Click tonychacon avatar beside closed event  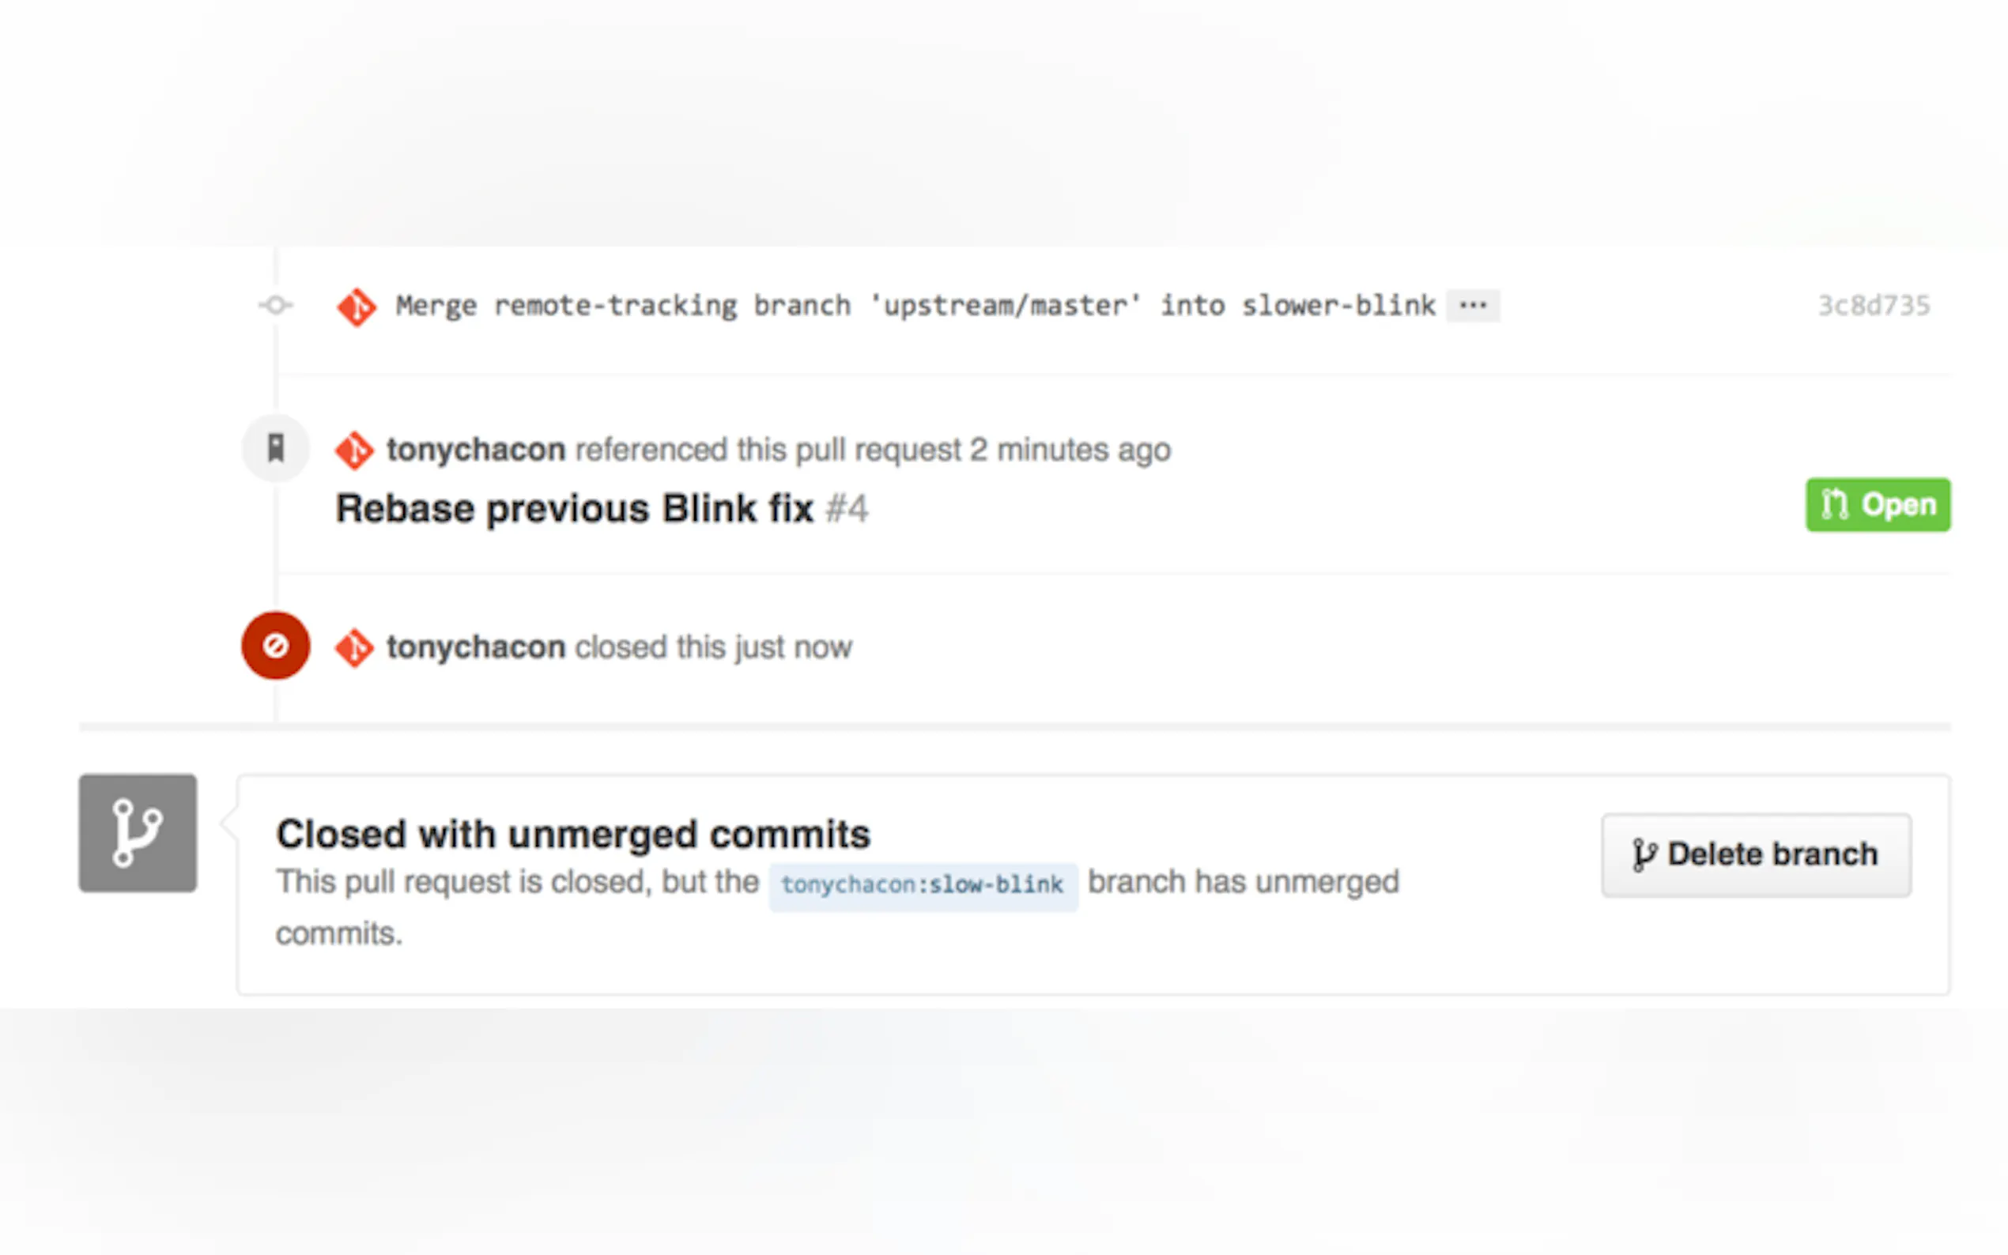(354, 647)
